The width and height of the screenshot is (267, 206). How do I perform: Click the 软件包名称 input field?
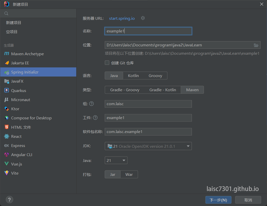coord(148,132)
